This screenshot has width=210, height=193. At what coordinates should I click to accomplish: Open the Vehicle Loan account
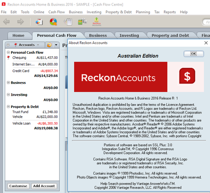click(x=21, y=123)
